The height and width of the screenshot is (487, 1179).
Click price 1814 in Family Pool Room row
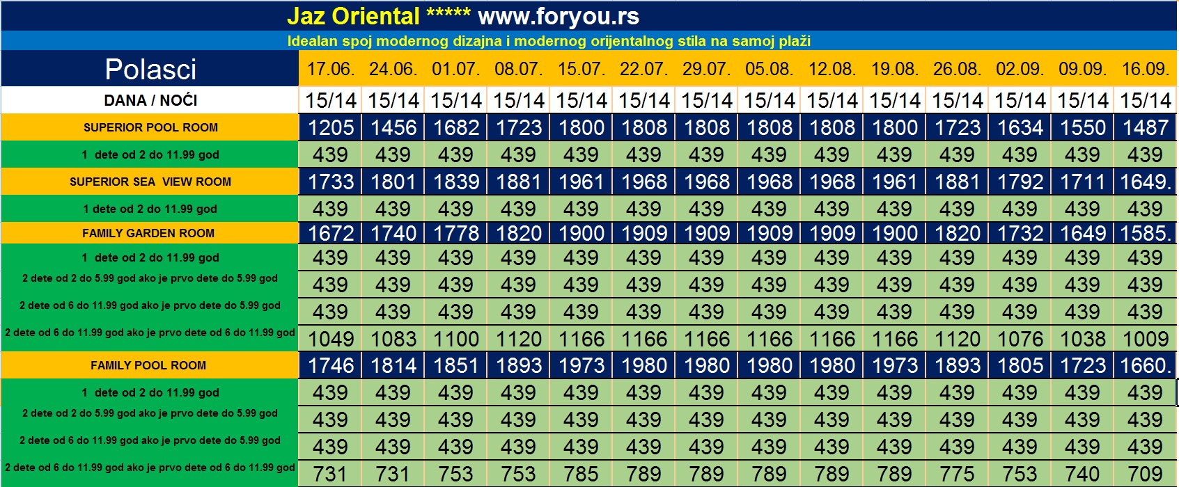(x=393, y=365)
